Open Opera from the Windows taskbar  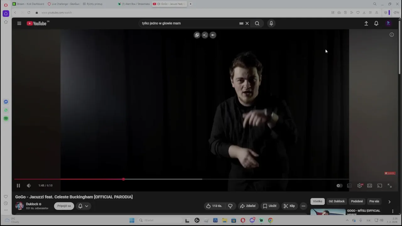coord(243,220)
